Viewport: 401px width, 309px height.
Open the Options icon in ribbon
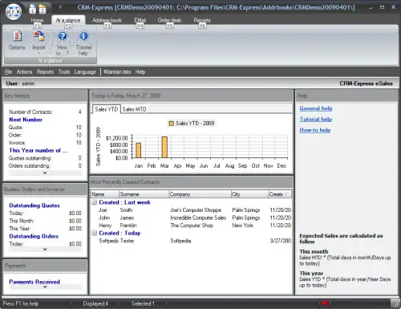click(x=17, y=40)
